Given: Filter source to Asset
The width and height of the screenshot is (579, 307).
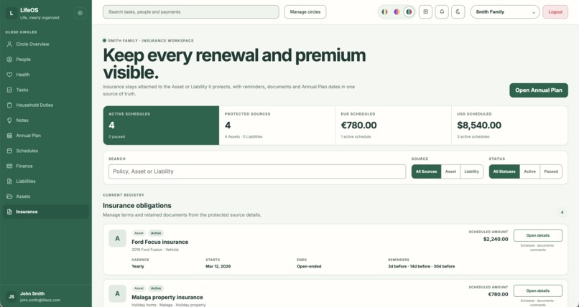Looking at the screenshot, I should (x=450, y=171).
